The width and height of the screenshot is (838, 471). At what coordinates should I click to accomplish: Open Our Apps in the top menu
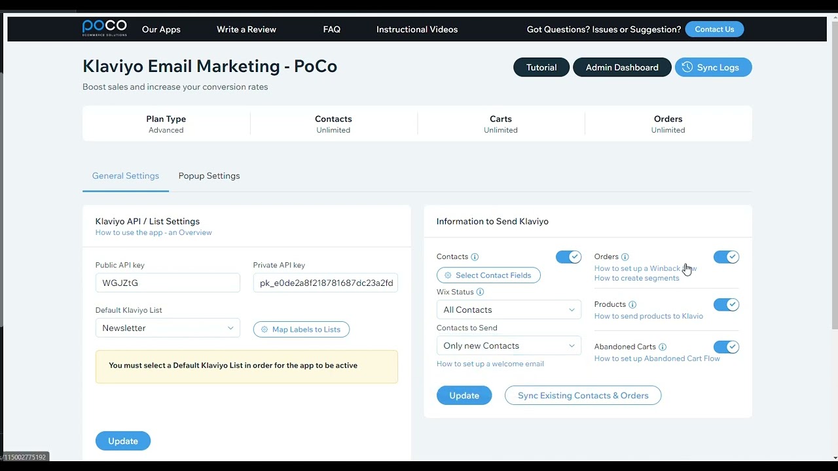[161, 29]
